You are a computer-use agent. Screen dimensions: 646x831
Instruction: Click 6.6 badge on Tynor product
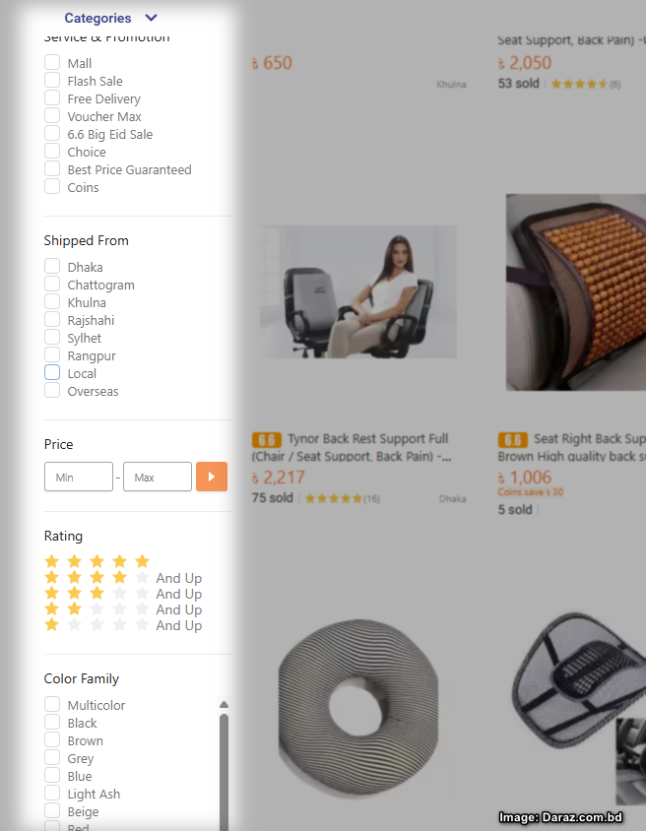click(267, 440)
